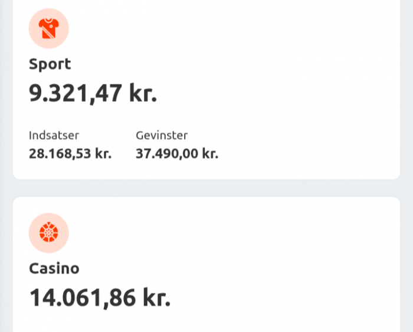Image resolution: width=413 pixels, height=332 pixels.
Task: Click the gray margin right of Sport card
Action: [x=407, y=89]
